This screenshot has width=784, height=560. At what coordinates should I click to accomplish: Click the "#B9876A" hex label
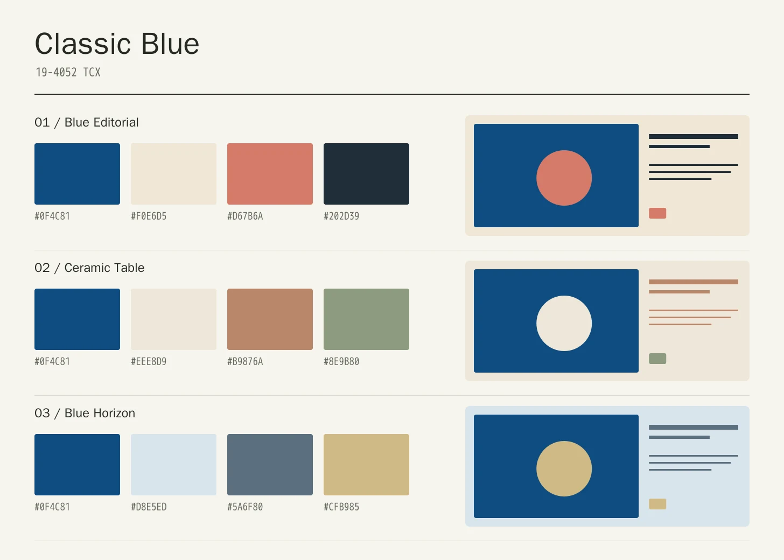click(245, 361)
